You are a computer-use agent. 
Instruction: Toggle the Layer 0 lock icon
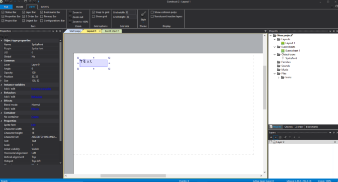pyautogui.click(x=274, y=142)
